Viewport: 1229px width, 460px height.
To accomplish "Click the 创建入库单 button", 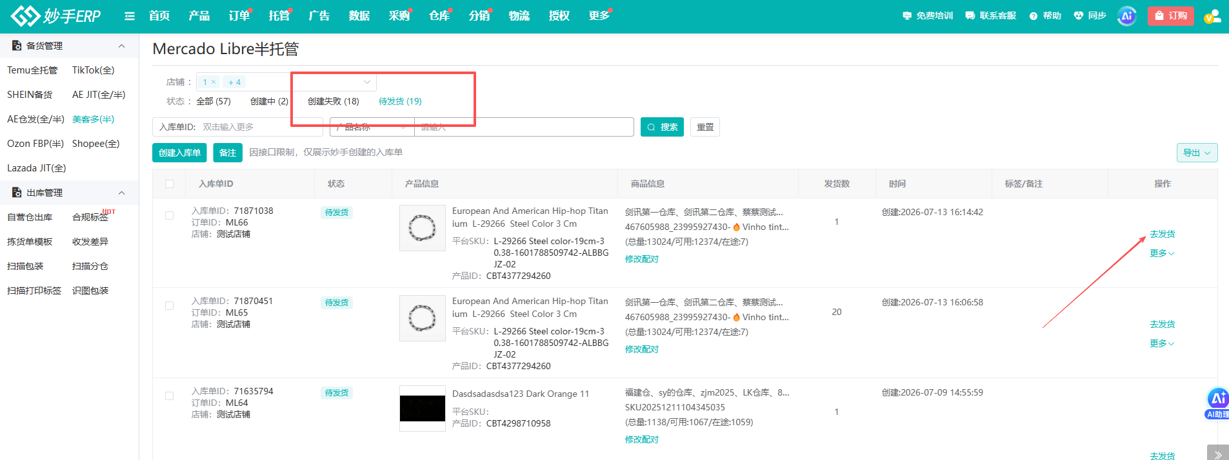I will [179, 153].
